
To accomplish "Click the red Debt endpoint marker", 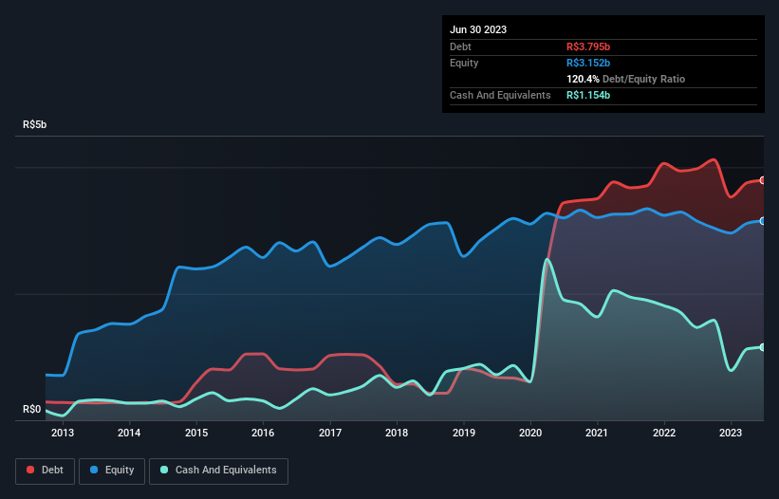I will tap(763, 180).
